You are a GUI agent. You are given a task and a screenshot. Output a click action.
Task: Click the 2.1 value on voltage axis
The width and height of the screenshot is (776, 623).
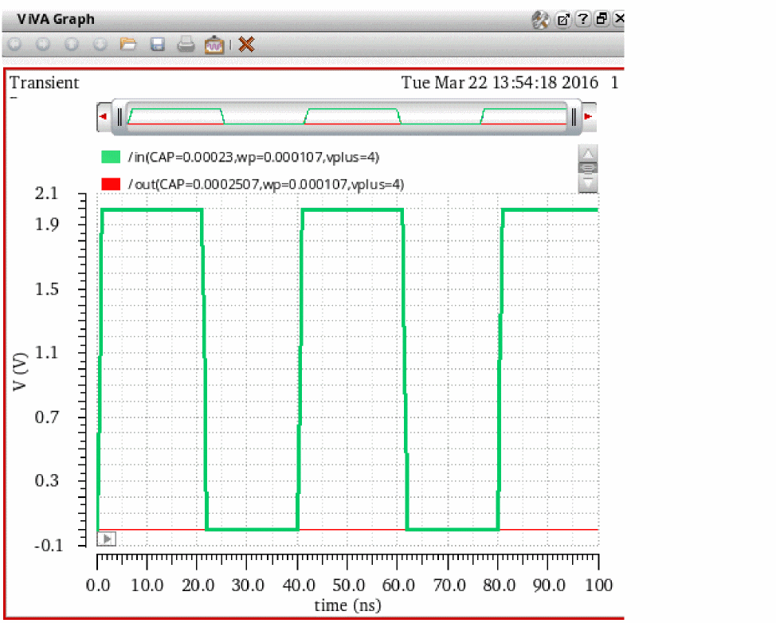pyautogui.click(x=46, y=194)
